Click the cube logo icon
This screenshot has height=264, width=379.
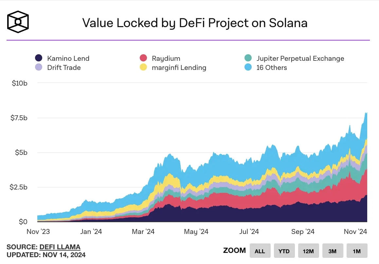(18, 21)
